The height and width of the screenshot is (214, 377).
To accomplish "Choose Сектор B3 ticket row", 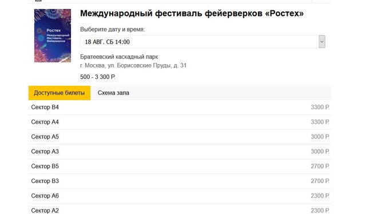I will [180, 181].
